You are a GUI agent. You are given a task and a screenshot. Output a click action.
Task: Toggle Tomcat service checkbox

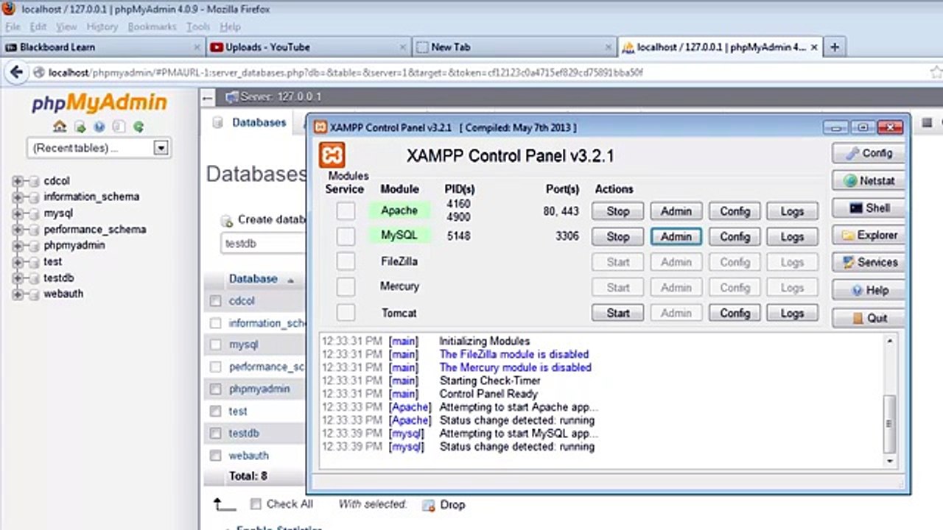point(346,313)
